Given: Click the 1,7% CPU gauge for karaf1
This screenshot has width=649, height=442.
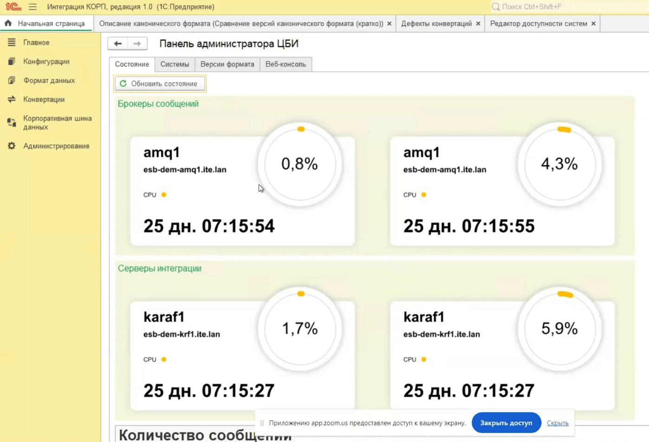Looking at the screenshot, I should click(x=300, y=328).
